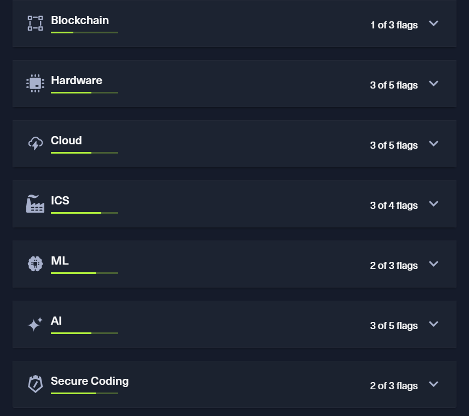
Task: Select the Hardware category title
Action: 77,80
